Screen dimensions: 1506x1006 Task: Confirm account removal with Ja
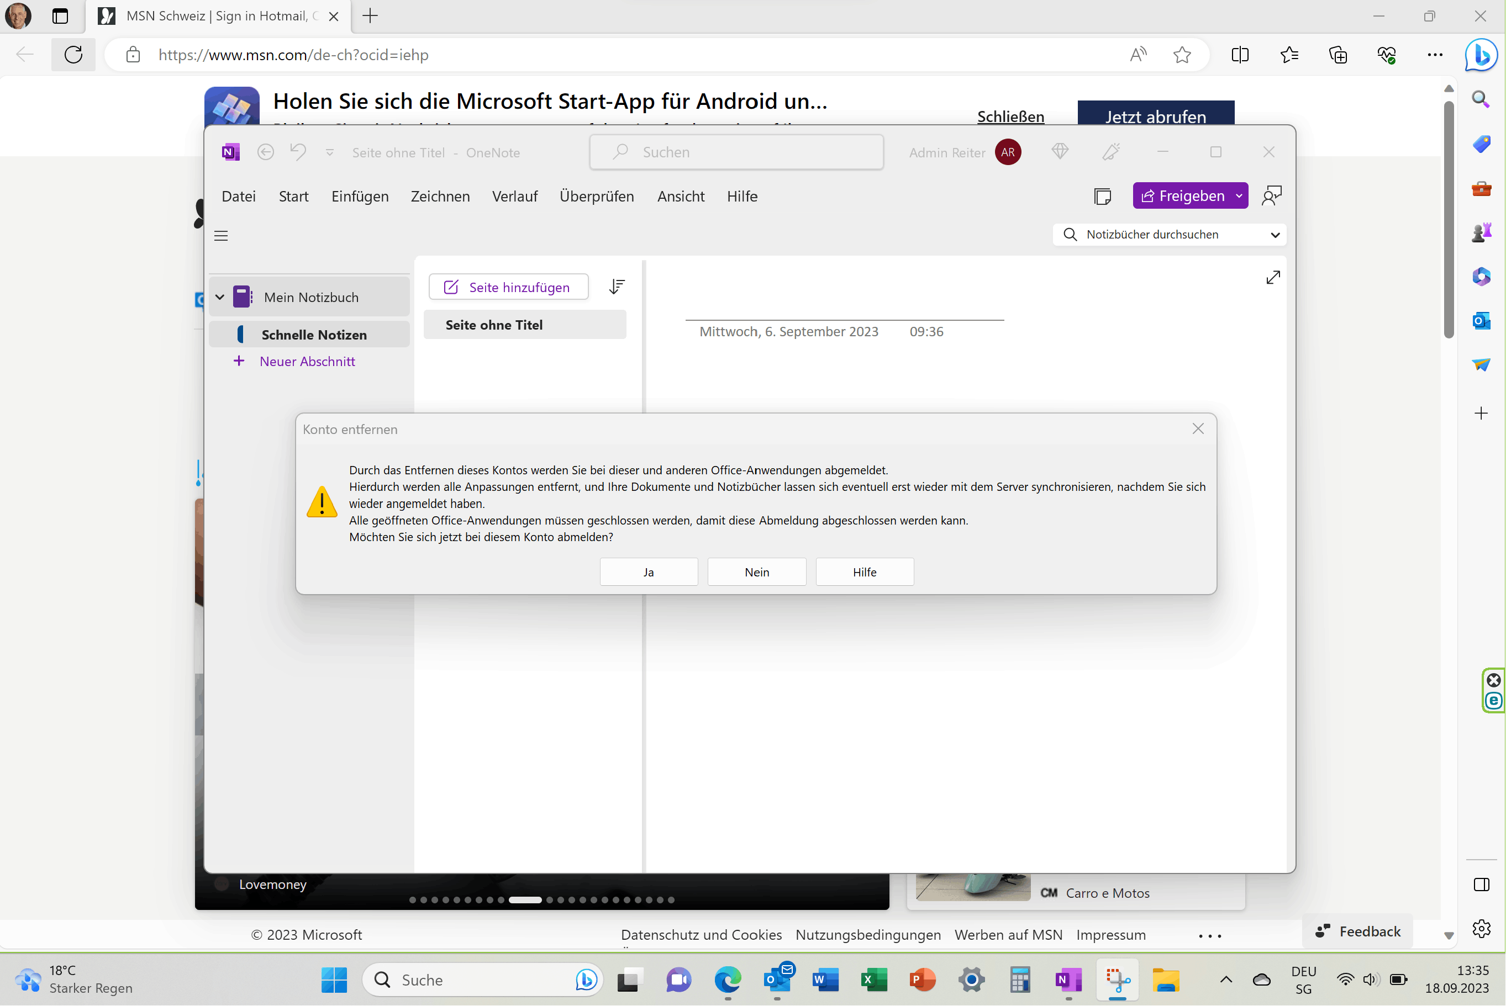[649, 571]
